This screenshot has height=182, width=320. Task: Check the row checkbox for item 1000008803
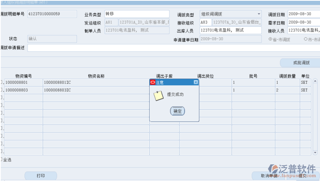click(x=1, y=90)
